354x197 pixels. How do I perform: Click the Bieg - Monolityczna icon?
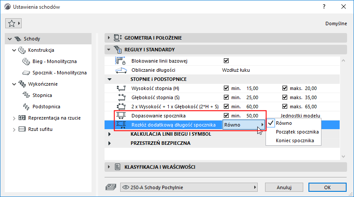click(26, 61)
